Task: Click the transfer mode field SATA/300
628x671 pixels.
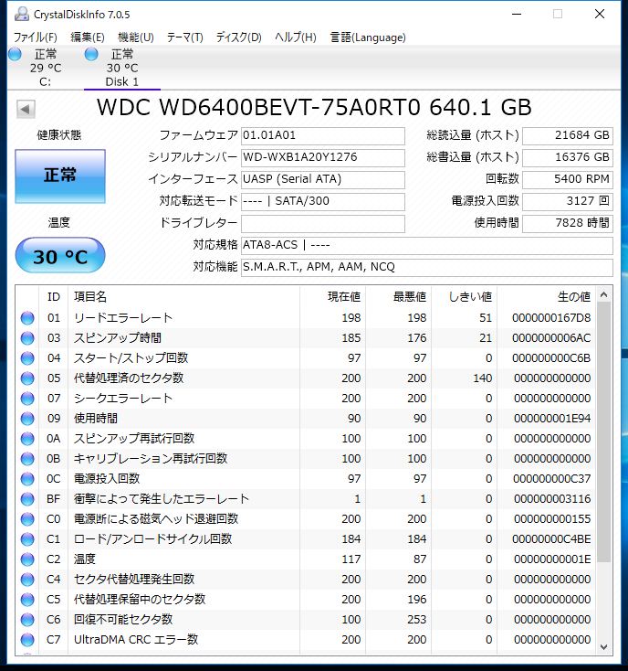Action: (323, 201)
